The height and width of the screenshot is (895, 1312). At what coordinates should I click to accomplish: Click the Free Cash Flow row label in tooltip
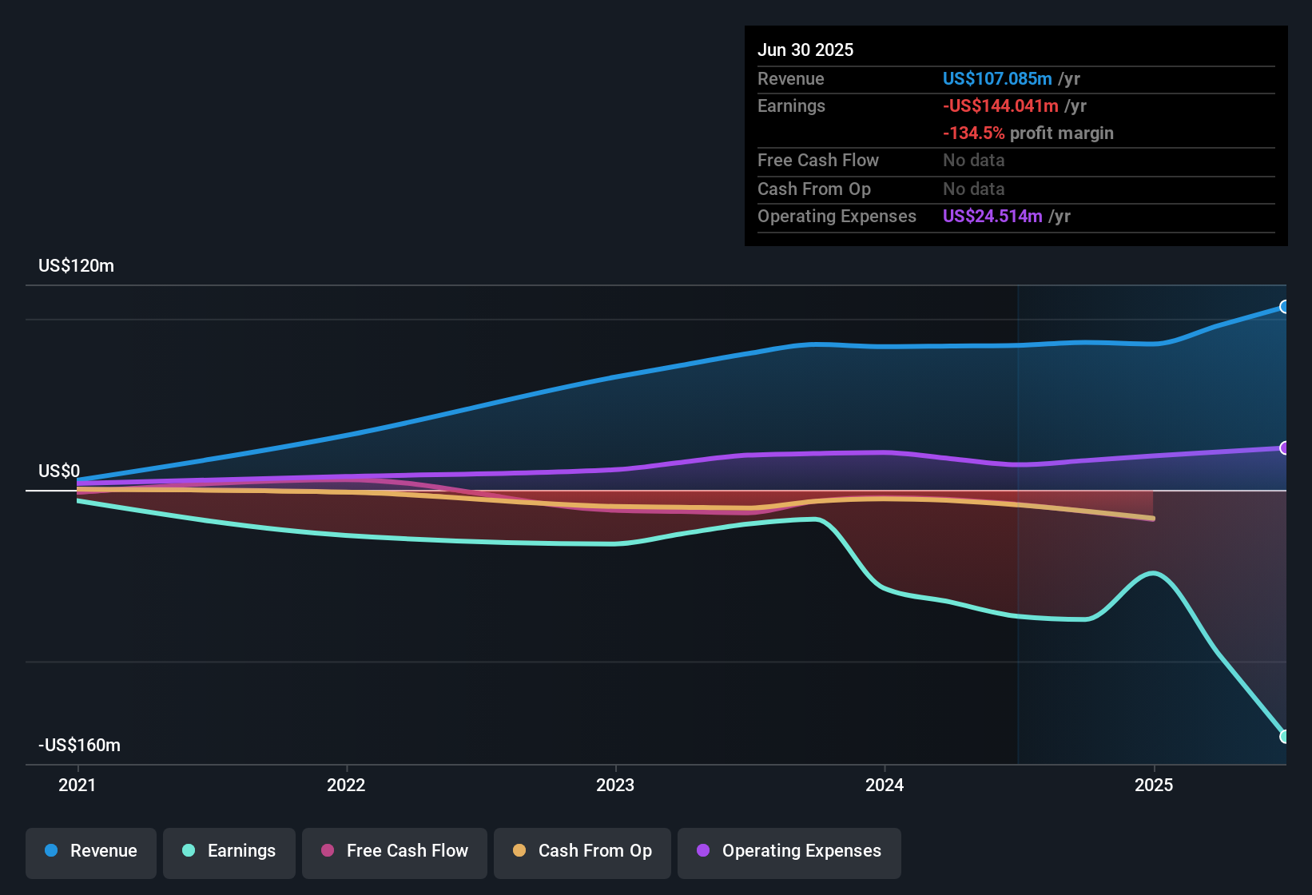tap(818, 161)
